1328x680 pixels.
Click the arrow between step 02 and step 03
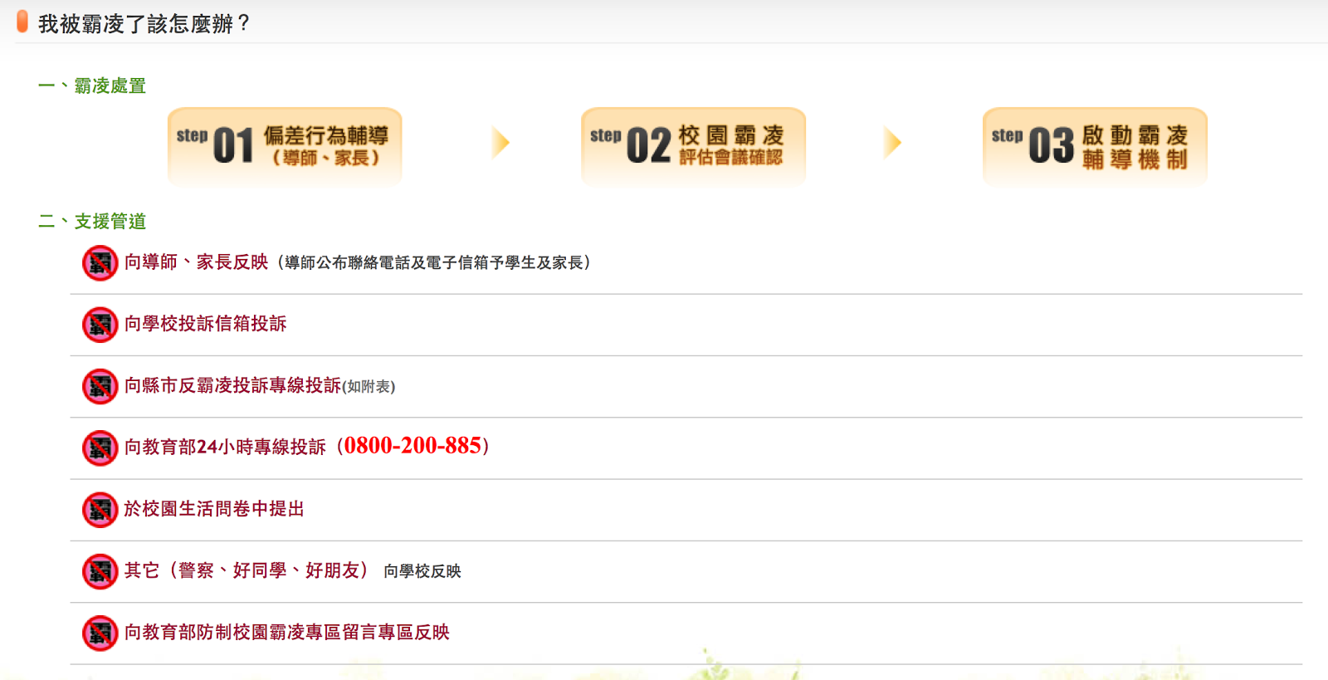(893, 143)
